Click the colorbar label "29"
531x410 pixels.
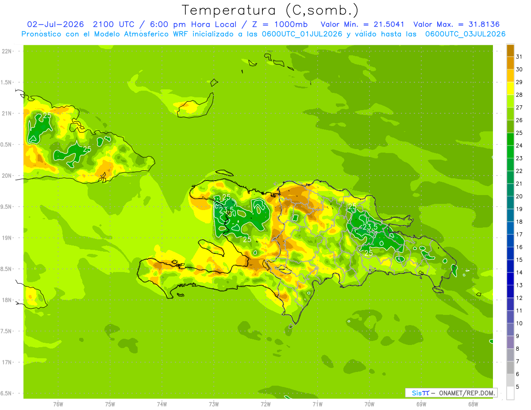pos(519,82)
